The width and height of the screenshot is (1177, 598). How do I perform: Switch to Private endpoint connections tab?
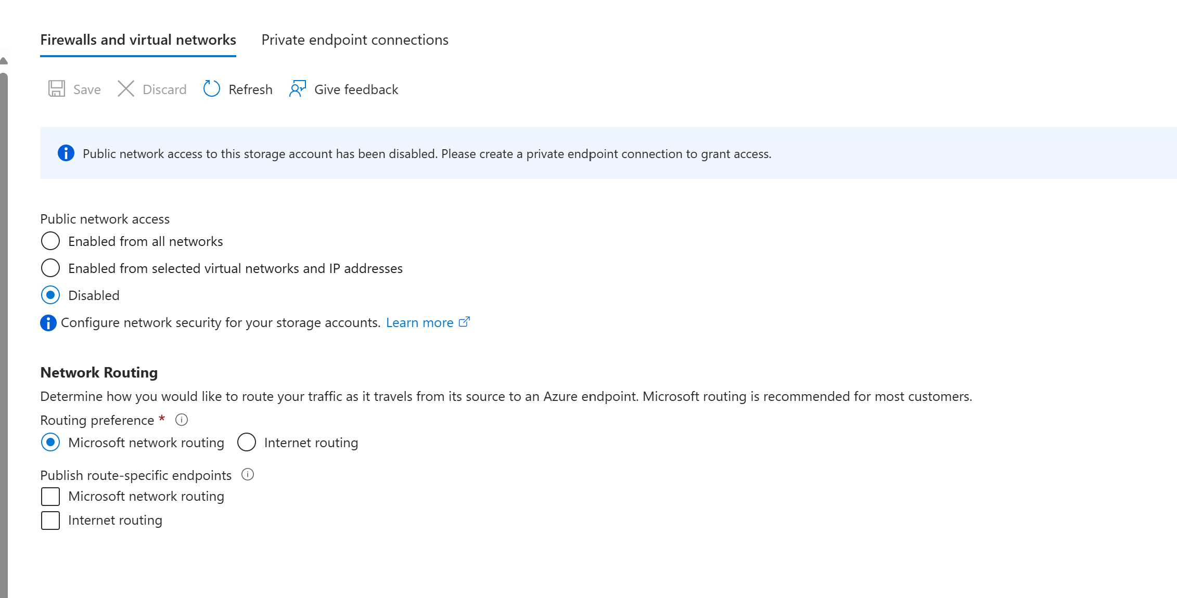[355, 40]
